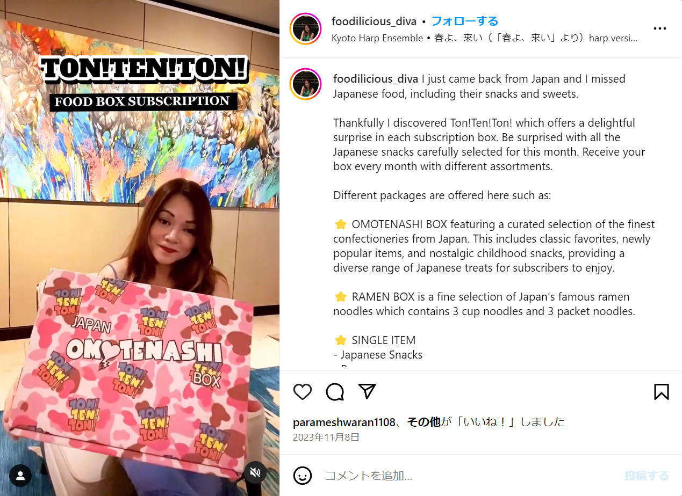Open the post date 2023年11月8日
This screenshot has height=496, width=682.
326,437
